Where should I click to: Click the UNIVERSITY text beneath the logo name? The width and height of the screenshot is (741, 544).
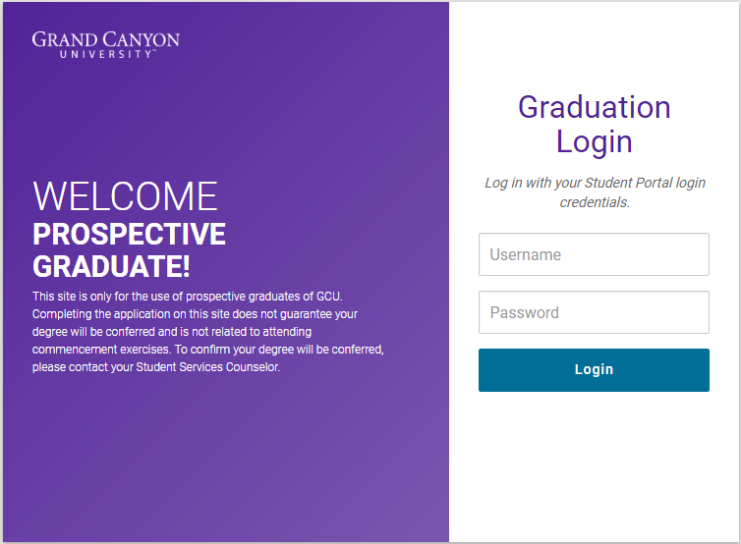coord(105,54)
